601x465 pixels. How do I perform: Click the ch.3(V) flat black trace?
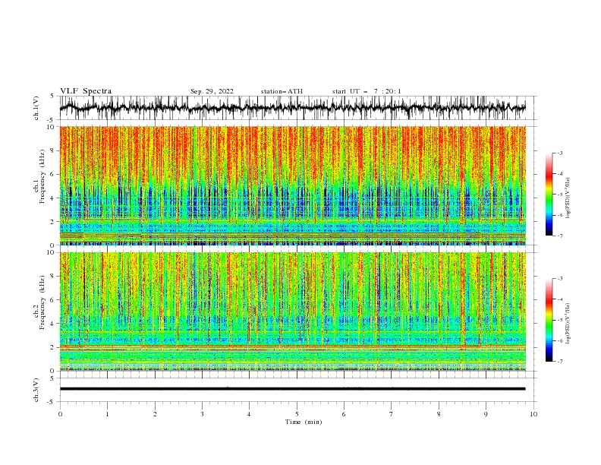pyautogui.click(x=292, y=389)
